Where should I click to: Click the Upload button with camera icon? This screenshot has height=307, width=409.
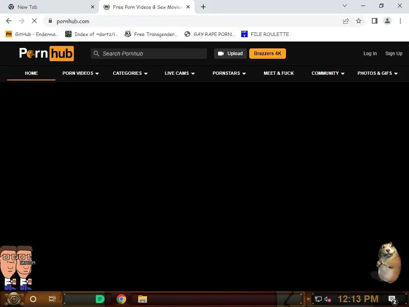coord(230,54)
